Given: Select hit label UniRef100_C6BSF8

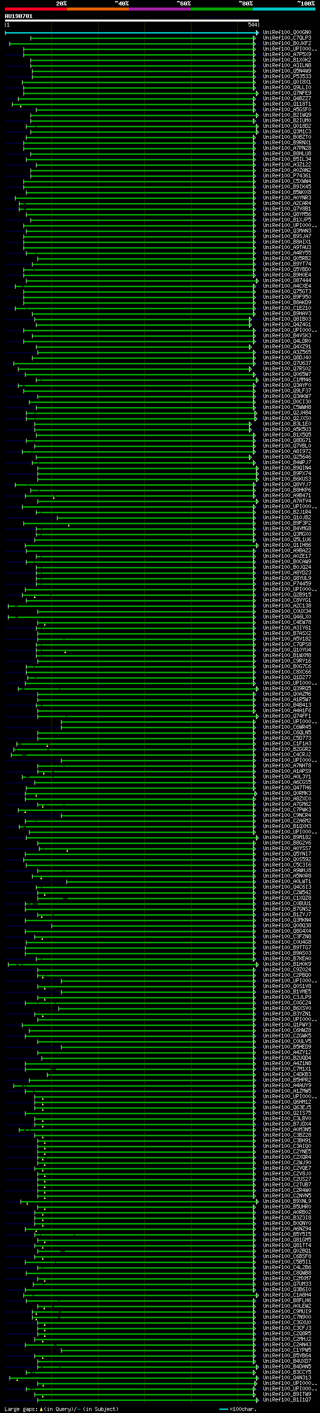Looking at the screenshot, I should pos(287,1256).
